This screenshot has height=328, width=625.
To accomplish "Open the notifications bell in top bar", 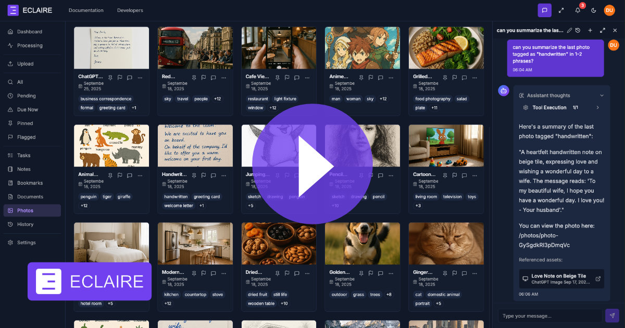I will (x=578, y=10).
